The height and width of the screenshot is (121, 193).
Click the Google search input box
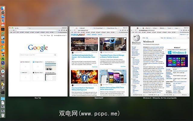click(38, 55)
